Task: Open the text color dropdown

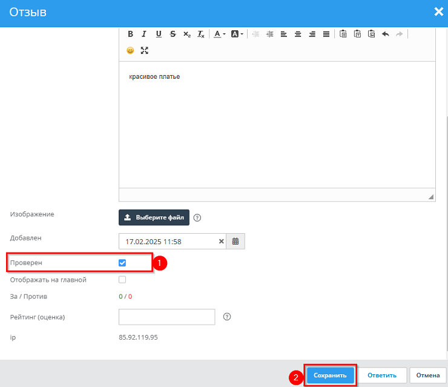Action: pos(219,34)
